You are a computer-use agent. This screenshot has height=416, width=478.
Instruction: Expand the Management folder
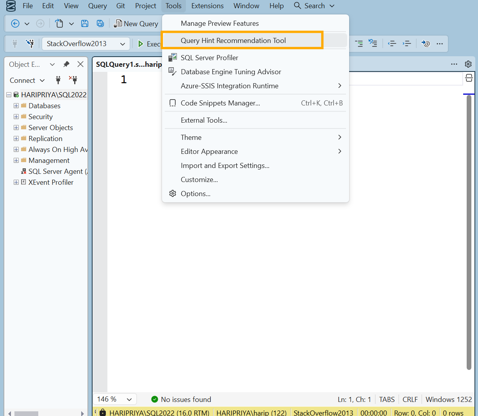pyautogui.click(x=16, y=161)
